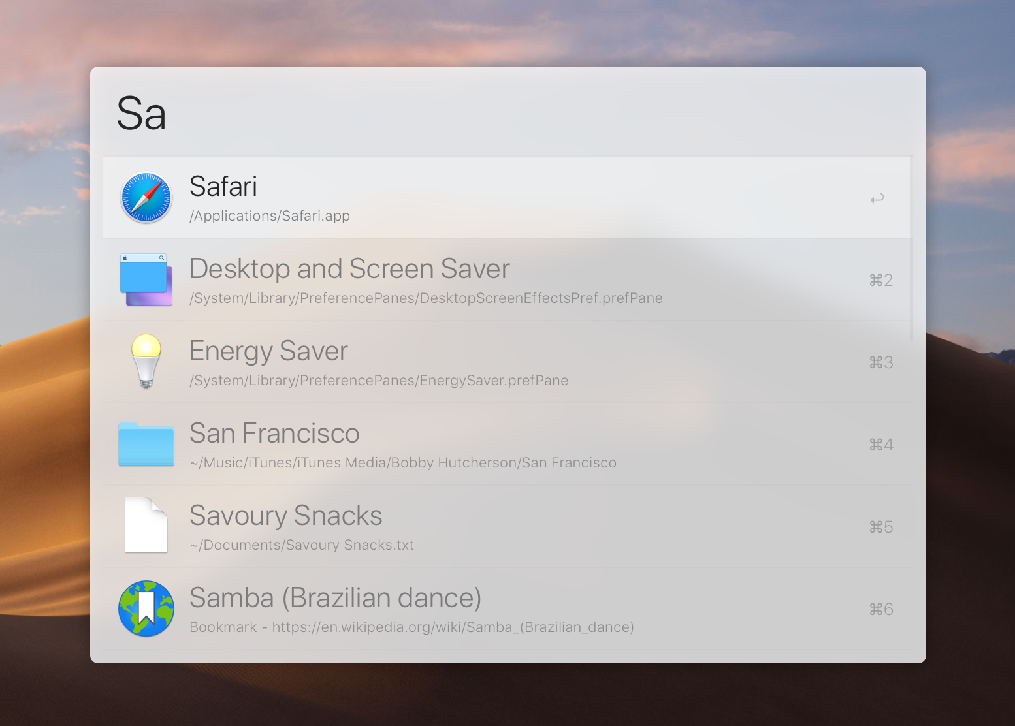Click the ⌘6 shortcut label
1015x726 pixels.
click(881, 609)
